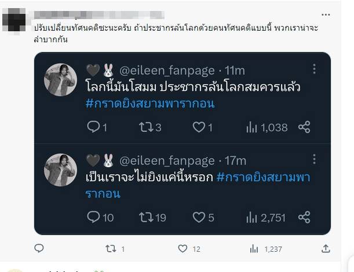
Task: Open more options on first quoted tweet
Action: click(x=314, y=69)
